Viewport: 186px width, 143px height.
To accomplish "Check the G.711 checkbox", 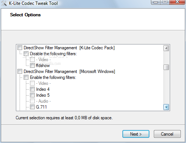I will pos(32,107).
